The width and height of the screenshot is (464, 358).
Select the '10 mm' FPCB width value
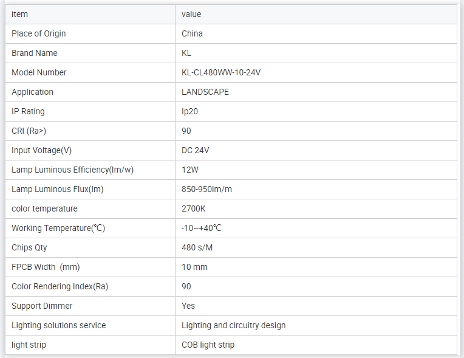tap(194, 267)
